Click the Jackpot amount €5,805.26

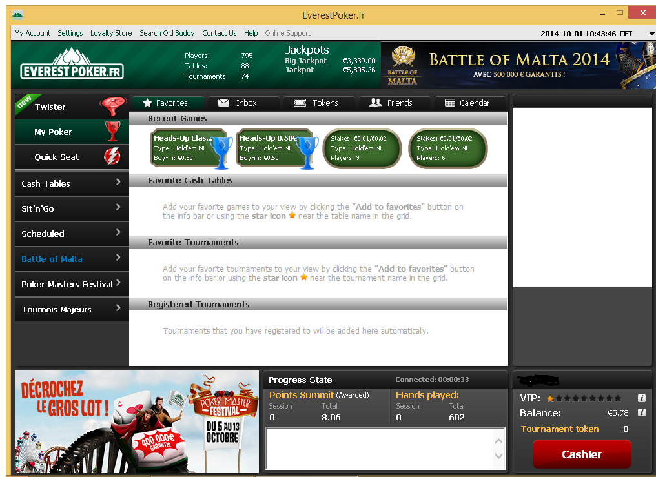(359, 70)
